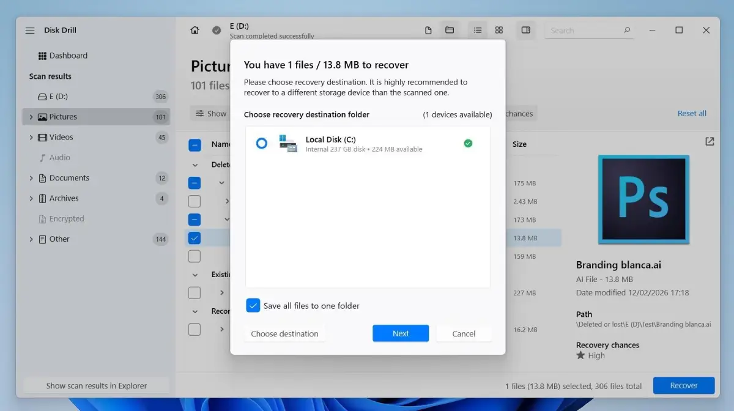The width and height of the screenshot is (734, 411).
Task: Click the Local Disk (C:) drive icon
Action: coord(287,143)
